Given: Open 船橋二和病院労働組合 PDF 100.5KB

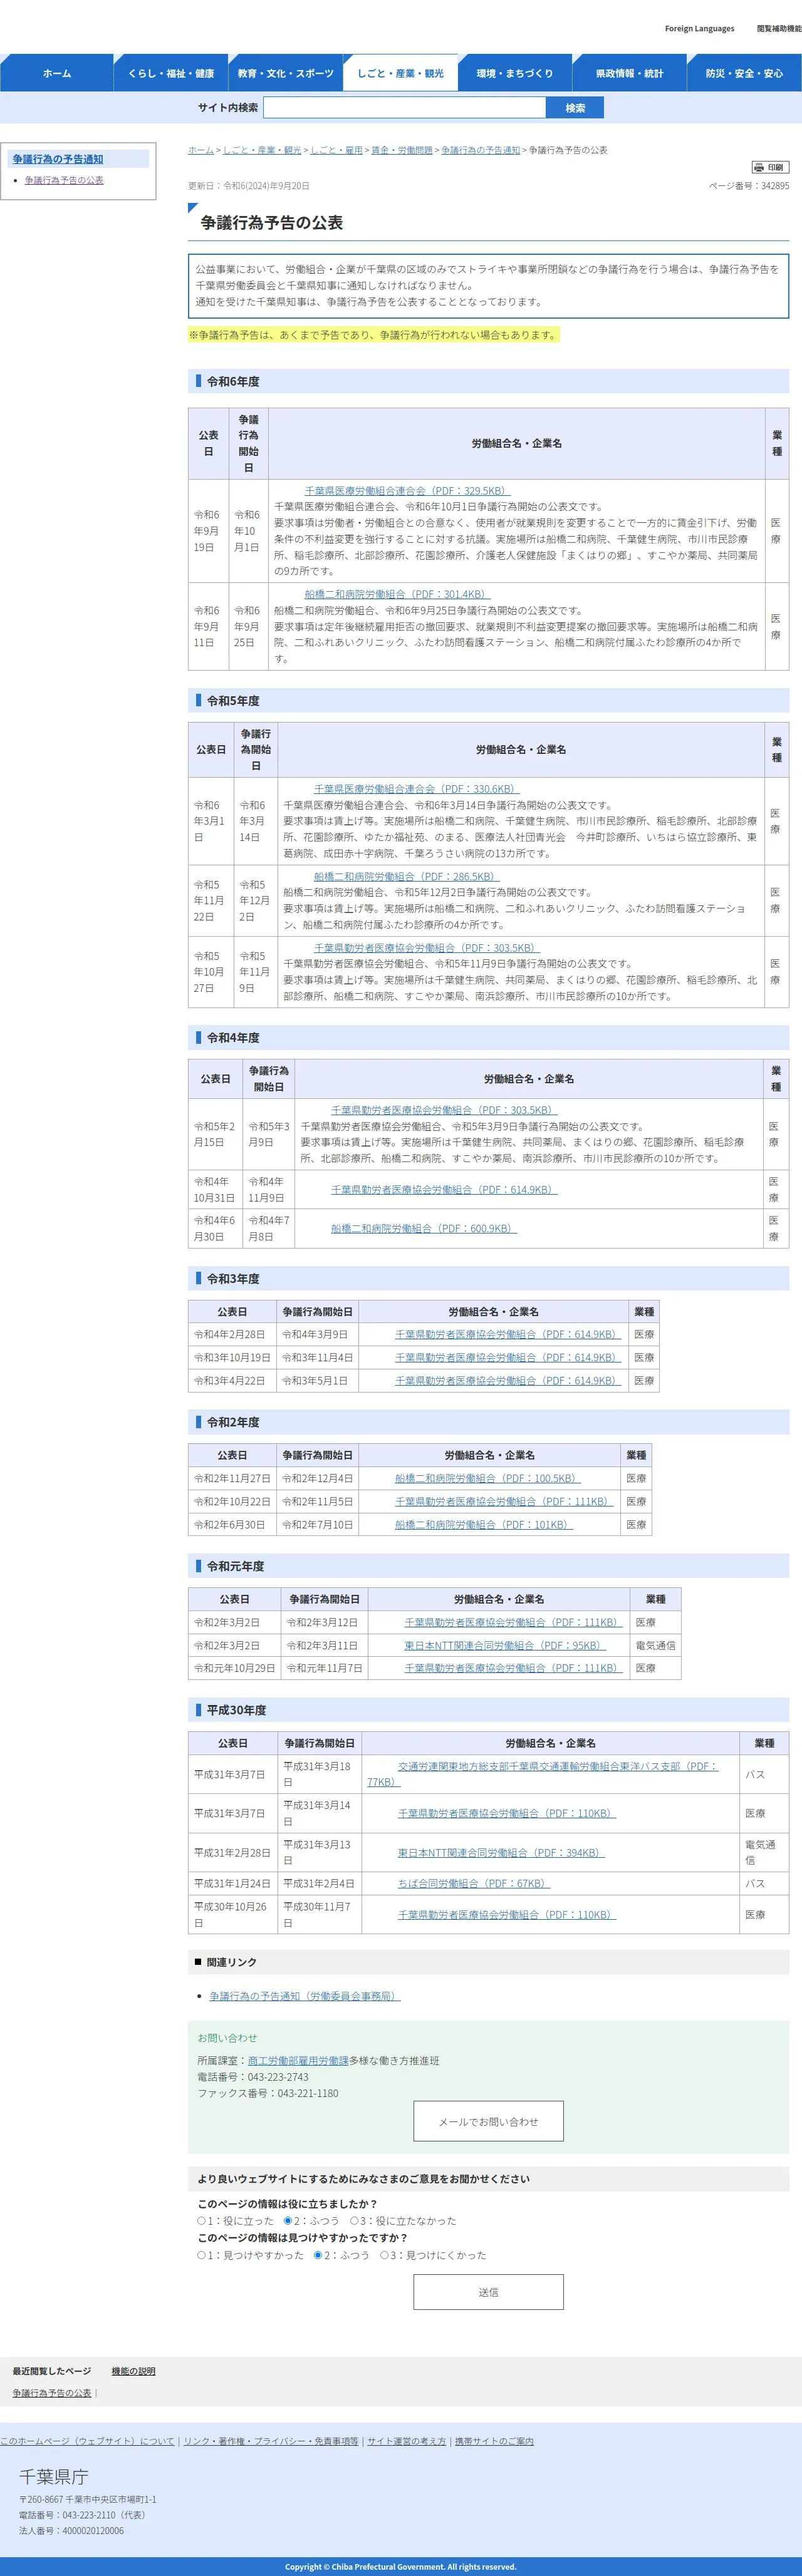Looking at the screenshot, I should (x=487, y=1478).
